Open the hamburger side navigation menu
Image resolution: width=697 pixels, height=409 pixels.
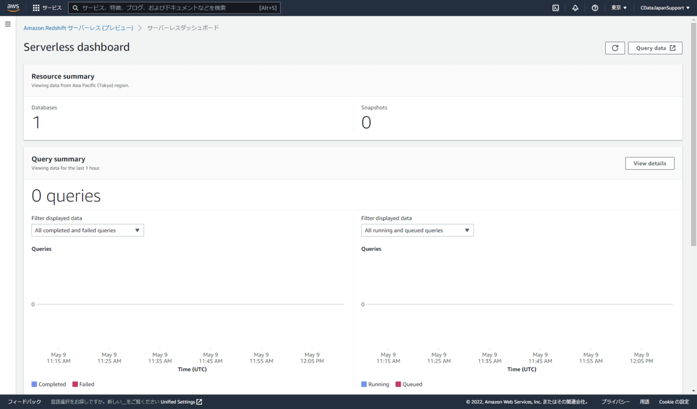tap(8, 24)
